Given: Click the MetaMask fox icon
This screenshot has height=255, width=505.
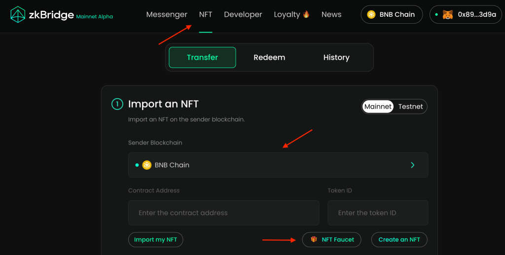Looking at the screenshot, I should click(x=448, y=14).
